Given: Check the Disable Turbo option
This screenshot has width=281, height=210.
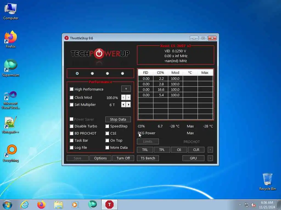Looking at the screenshot, I should pyautogui.click(x=72, y=126).
